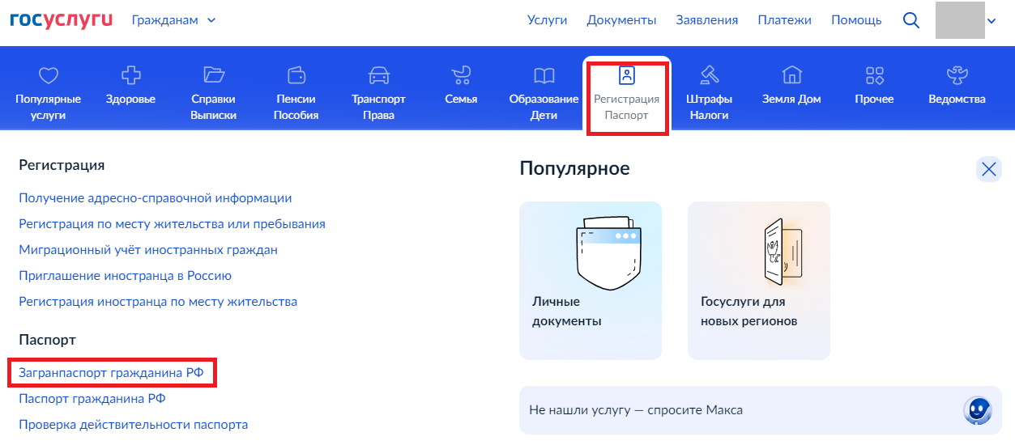Image resolution: width=1015 pixels, height=445 pixels.
Task: Open the Транспорт Права car icon
Action: [378, 75]
